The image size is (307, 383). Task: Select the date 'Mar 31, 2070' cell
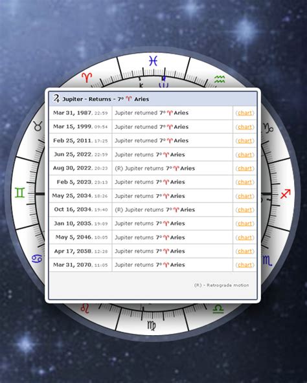coord(80,265)
